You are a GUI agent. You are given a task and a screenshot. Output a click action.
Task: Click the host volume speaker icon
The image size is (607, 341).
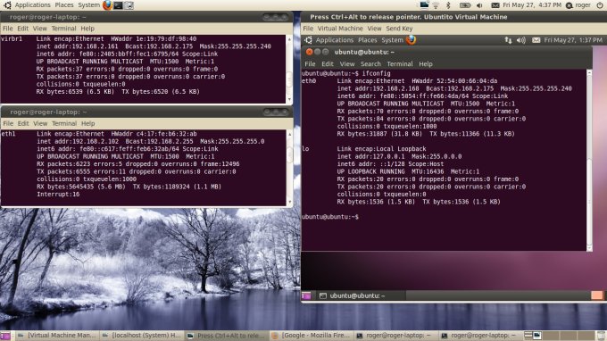479,5
